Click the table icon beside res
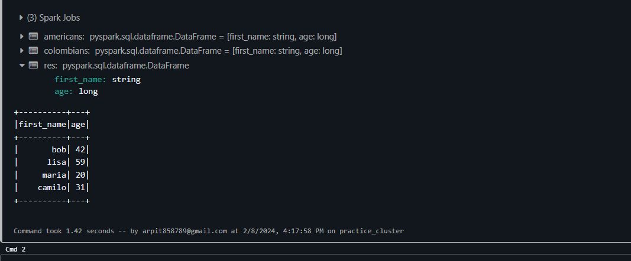The image size is (631, 261). point(33,65)
